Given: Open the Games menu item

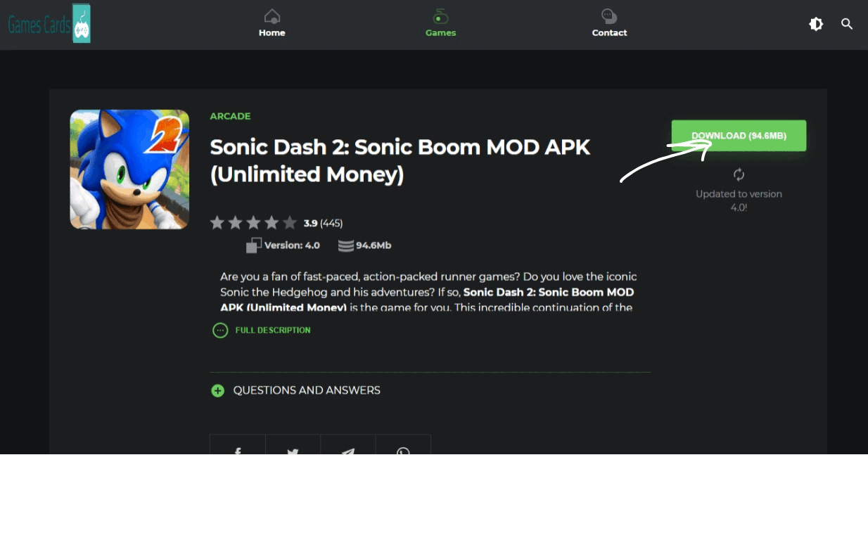Looking at the screenshot, I should 440,24.
